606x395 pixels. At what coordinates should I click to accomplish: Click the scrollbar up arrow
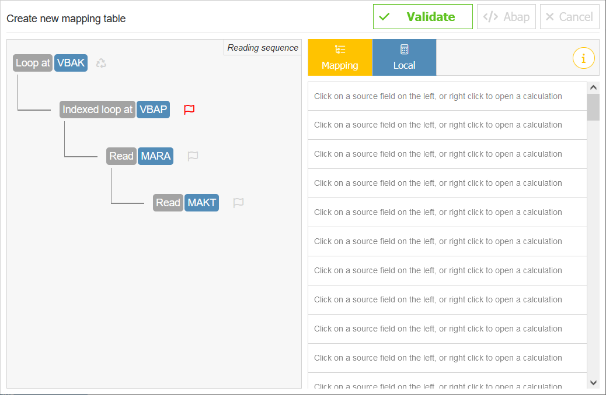tap(593, 86)
